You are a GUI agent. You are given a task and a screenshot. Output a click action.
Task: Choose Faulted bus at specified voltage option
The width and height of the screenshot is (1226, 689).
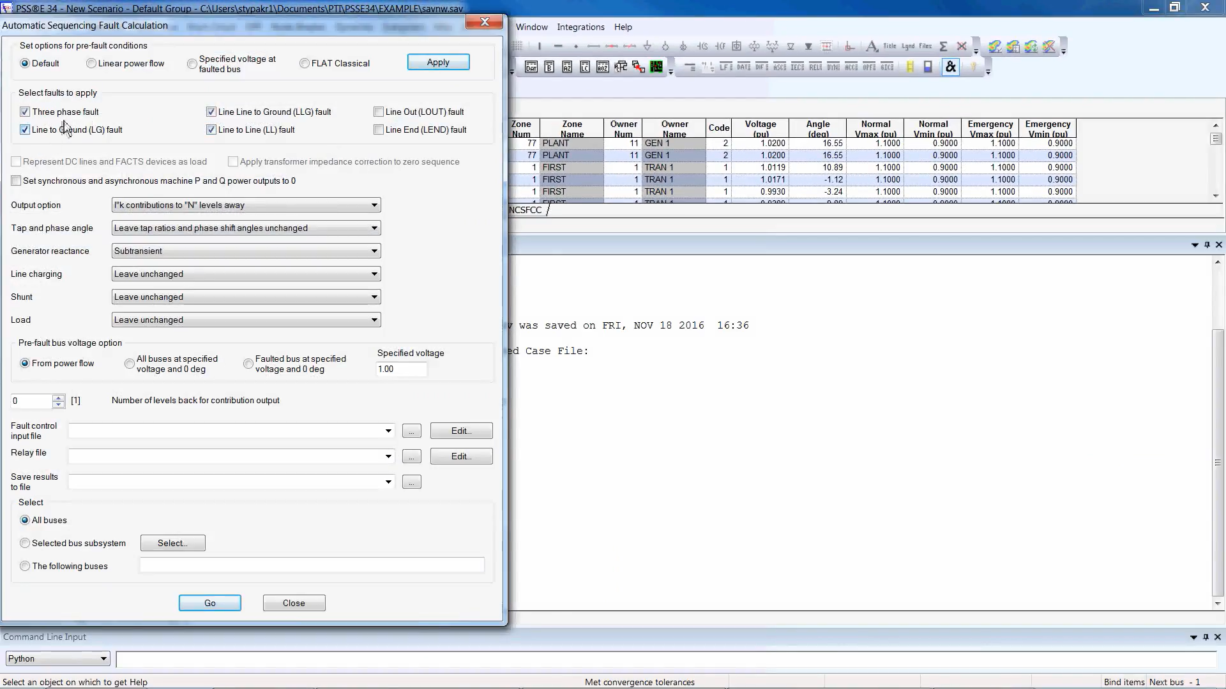248,364
